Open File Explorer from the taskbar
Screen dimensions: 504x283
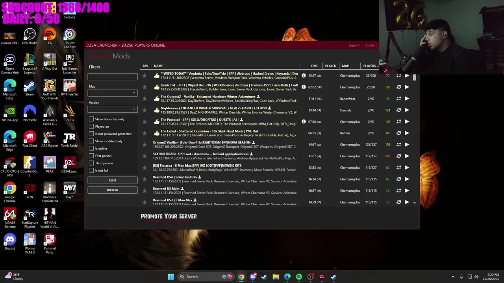point(276,277)
